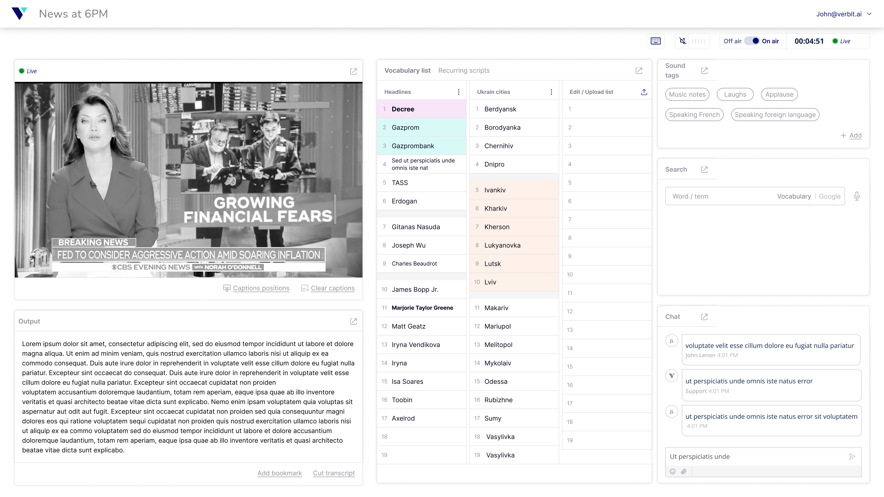The height and width of the screenshot is (497, 884).
Task: Pop out the Live video panel
Action: point(354,71)
